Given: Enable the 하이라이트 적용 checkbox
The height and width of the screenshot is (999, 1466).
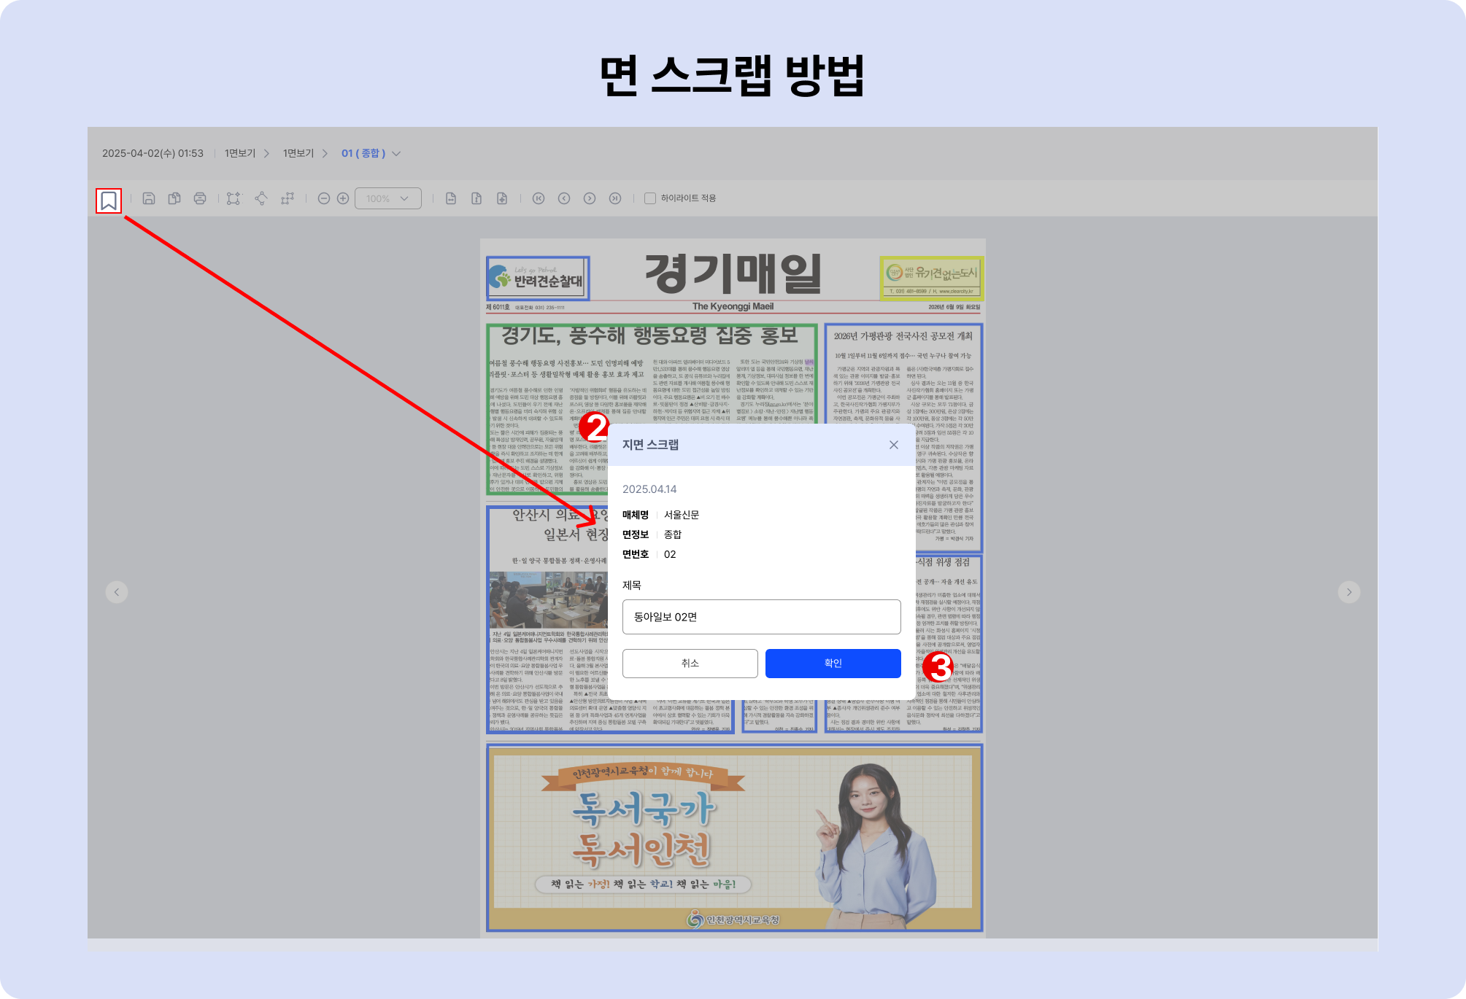Looking at the screenshot, I should (x=650, y=198).
